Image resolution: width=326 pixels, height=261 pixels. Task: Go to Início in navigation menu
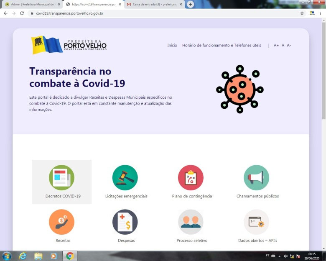pos(172,45)
